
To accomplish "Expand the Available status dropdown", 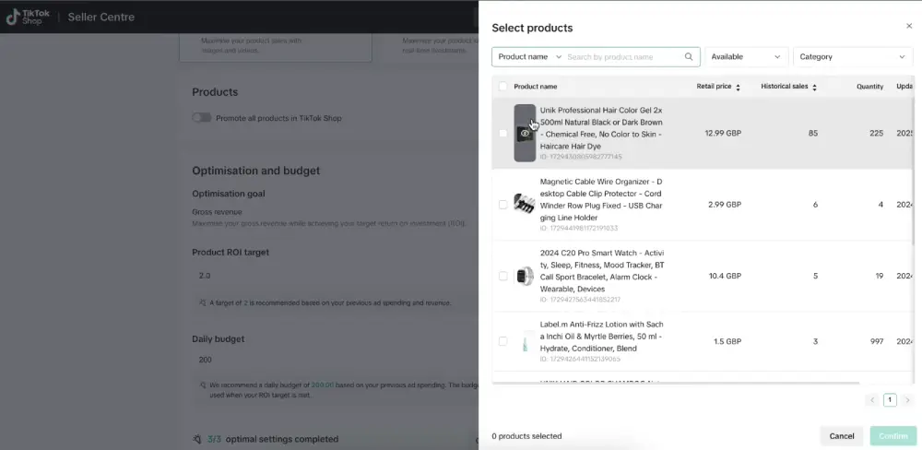I will [x=746, y=57].
